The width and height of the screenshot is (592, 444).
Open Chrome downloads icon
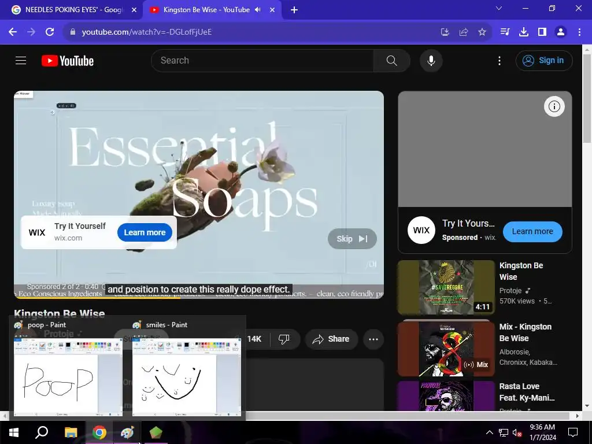click(524, 32)
